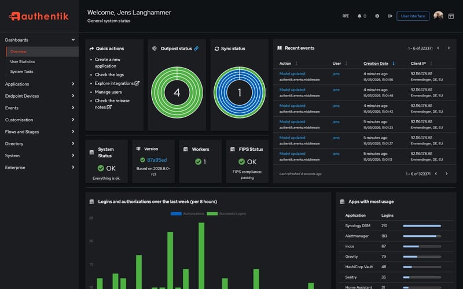Open the API browser link
Image resolution: width=463 pixels, height=289 pixels.
pyautogui.click(x=346, y=16)
